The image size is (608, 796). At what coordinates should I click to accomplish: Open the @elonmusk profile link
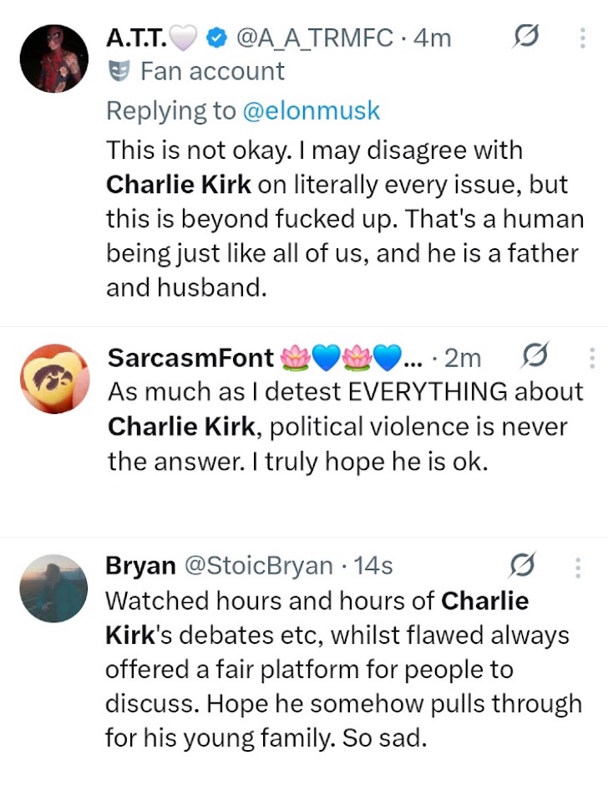[x=311, y=111]
